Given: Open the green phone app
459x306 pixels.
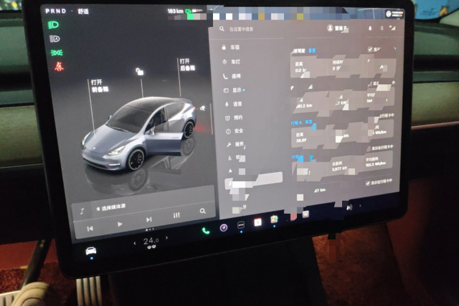Looking at the screenshot, I should (x=206, y=230).
